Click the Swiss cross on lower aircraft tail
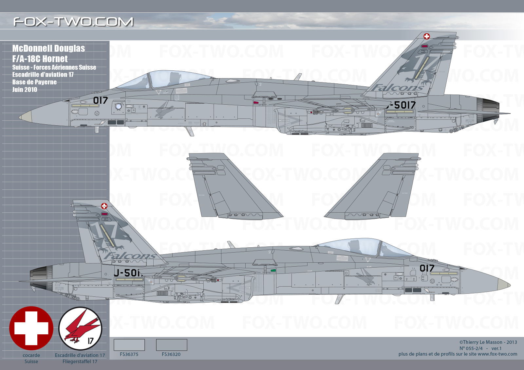This screenshot has width=524, height=370. 104,206
